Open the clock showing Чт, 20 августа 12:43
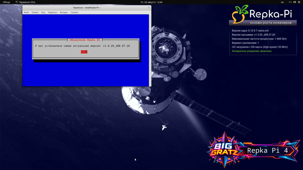The image size is (303, 170). tap(151, 2)
